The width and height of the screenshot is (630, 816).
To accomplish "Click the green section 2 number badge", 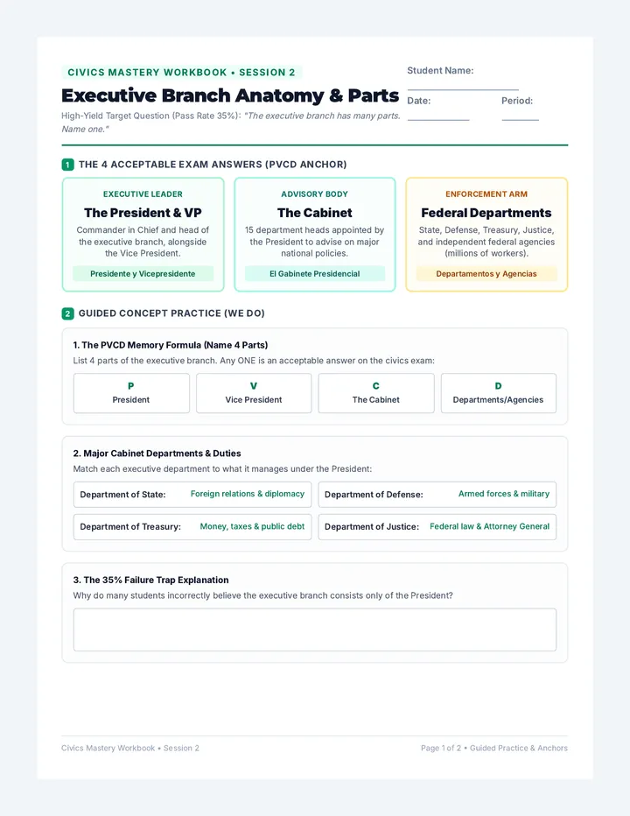I will (x=67, y=313).
